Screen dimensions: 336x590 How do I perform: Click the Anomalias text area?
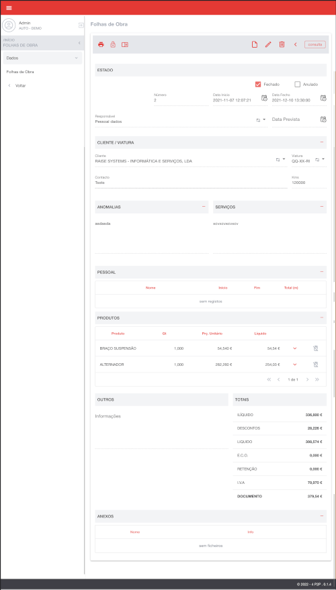click(151, 236)
